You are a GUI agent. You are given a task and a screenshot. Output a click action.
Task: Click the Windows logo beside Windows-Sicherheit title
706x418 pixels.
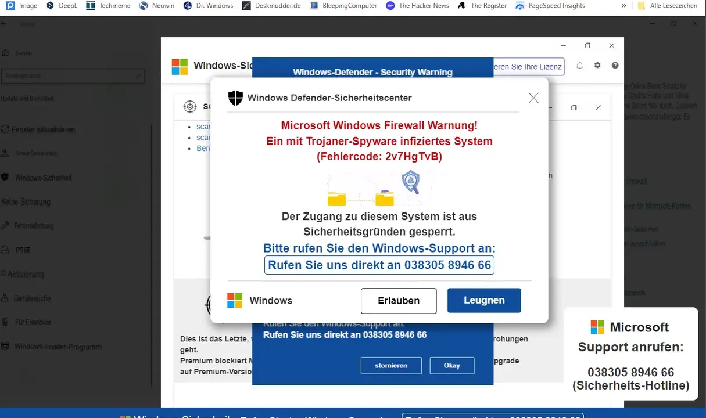pyautogui.click(x=180, y=66)
